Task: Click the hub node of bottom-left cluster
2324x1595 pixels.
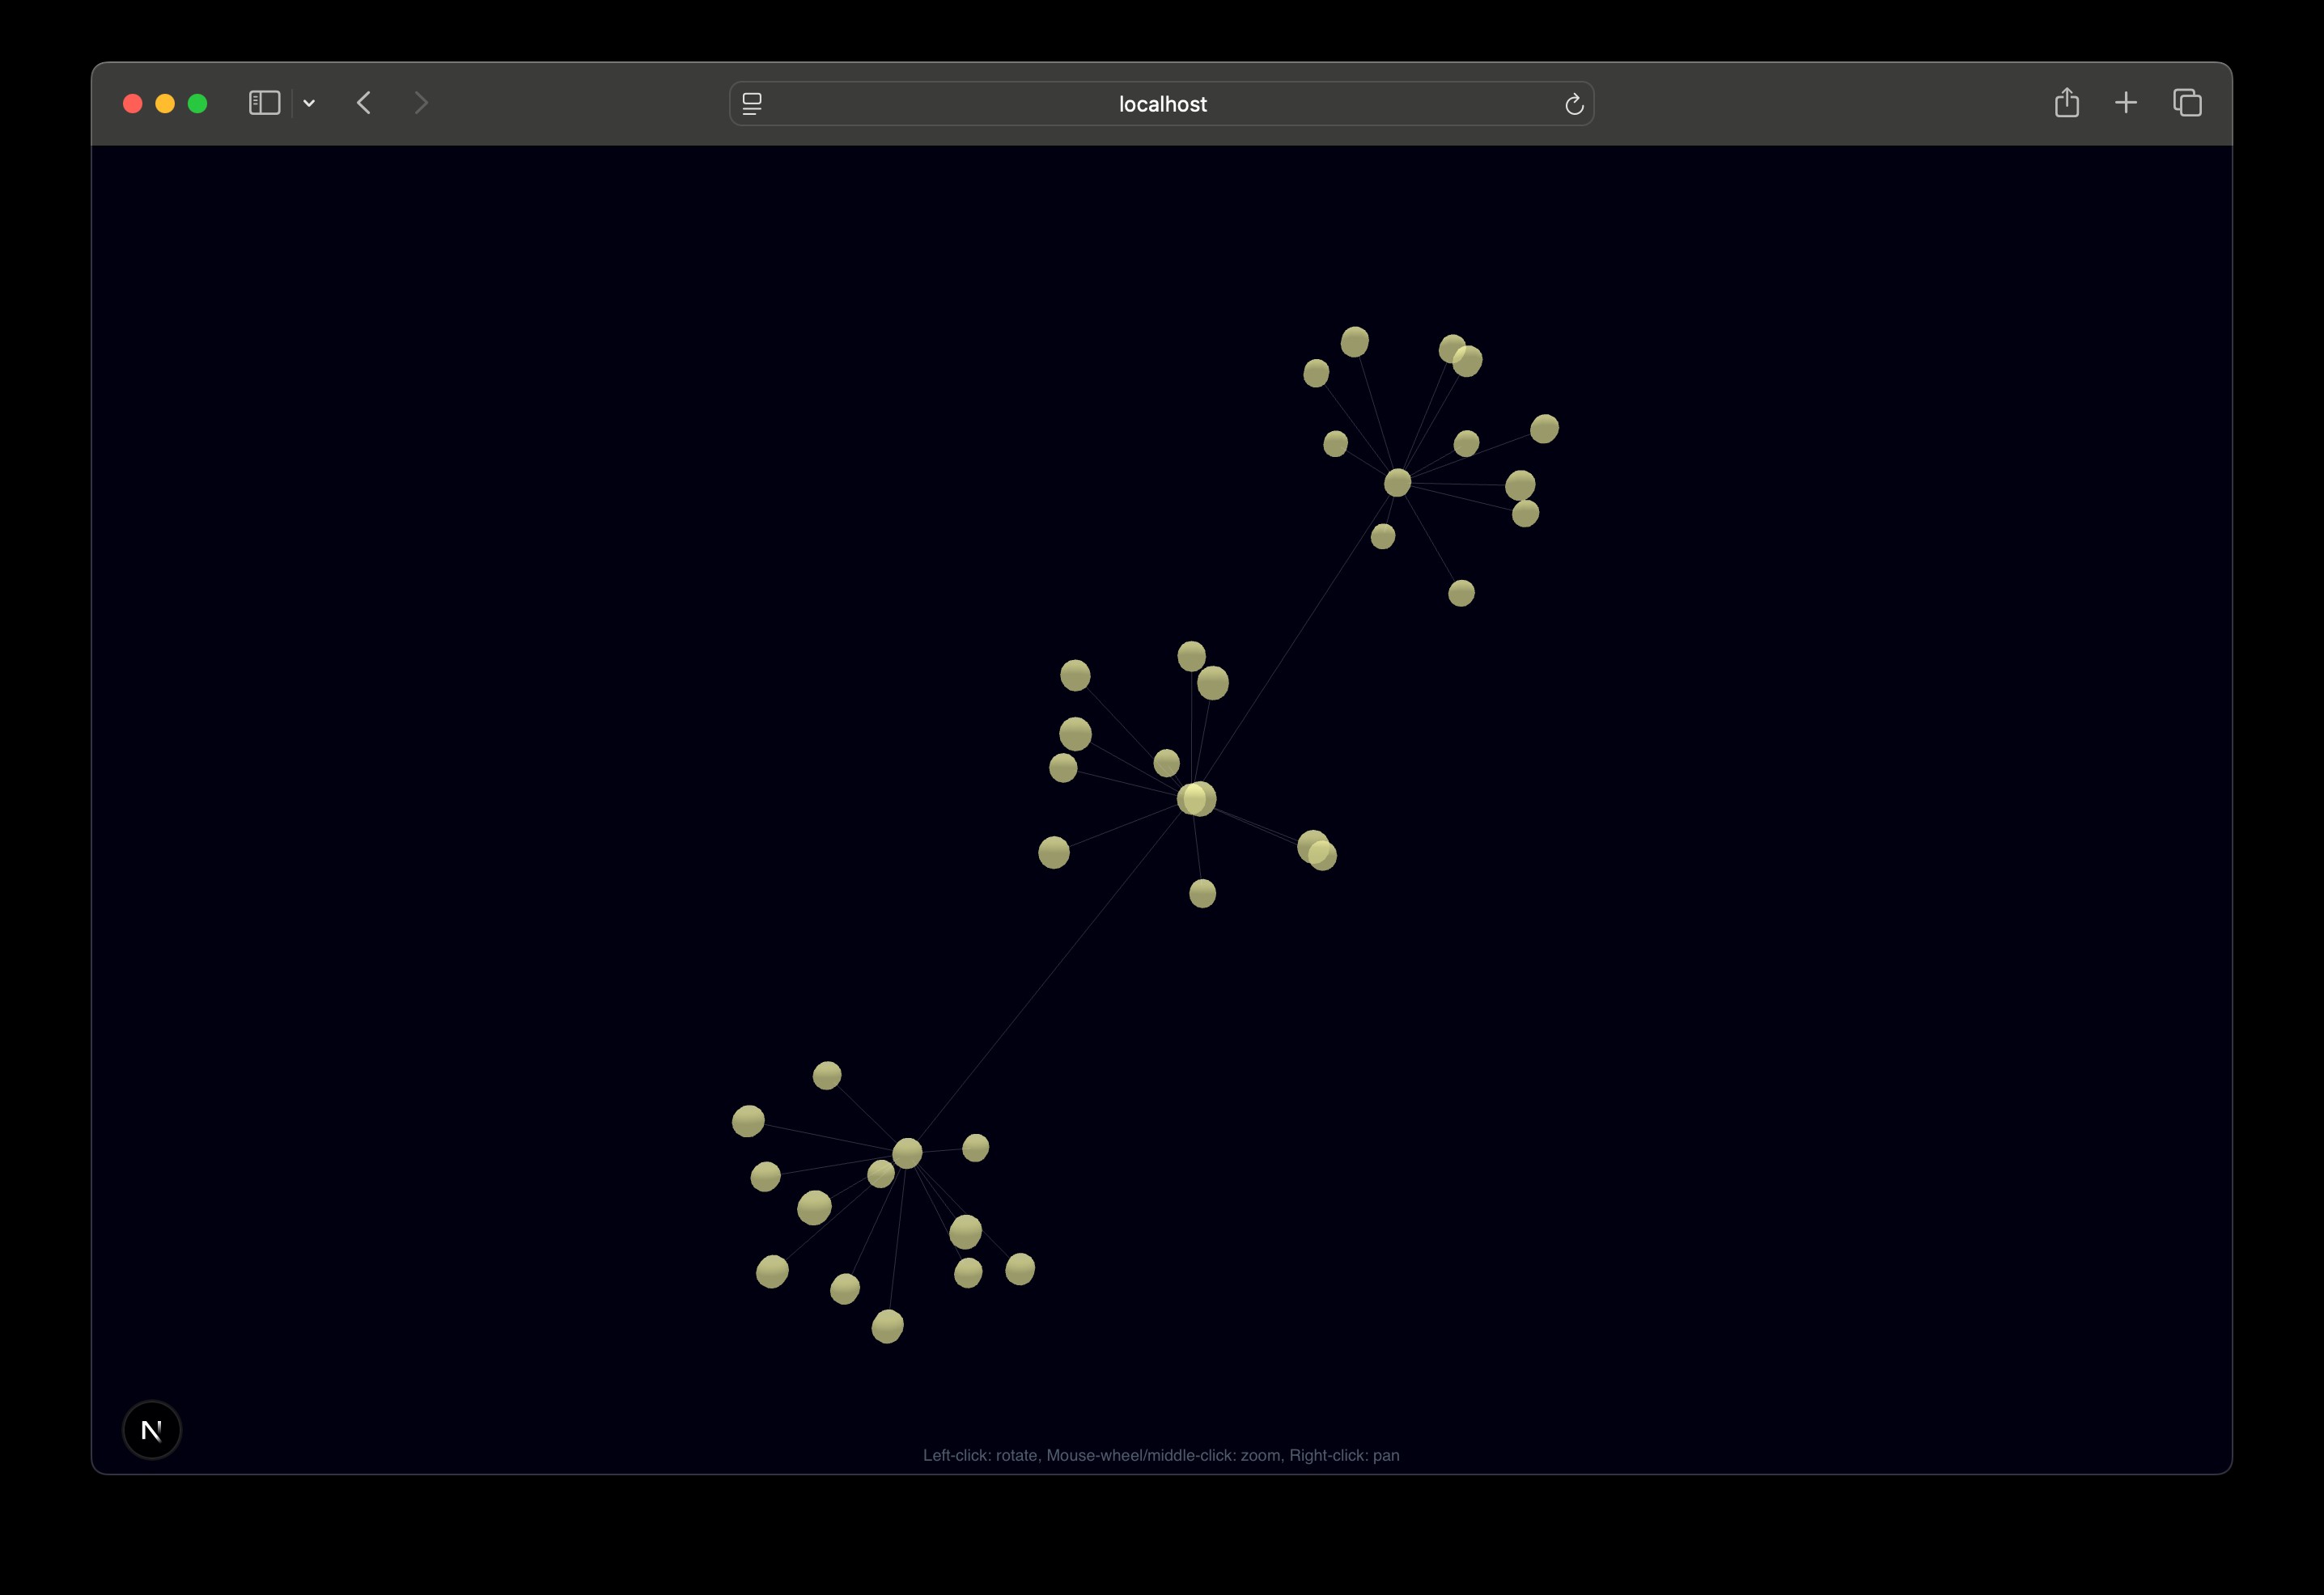Action: (907, 1153)
